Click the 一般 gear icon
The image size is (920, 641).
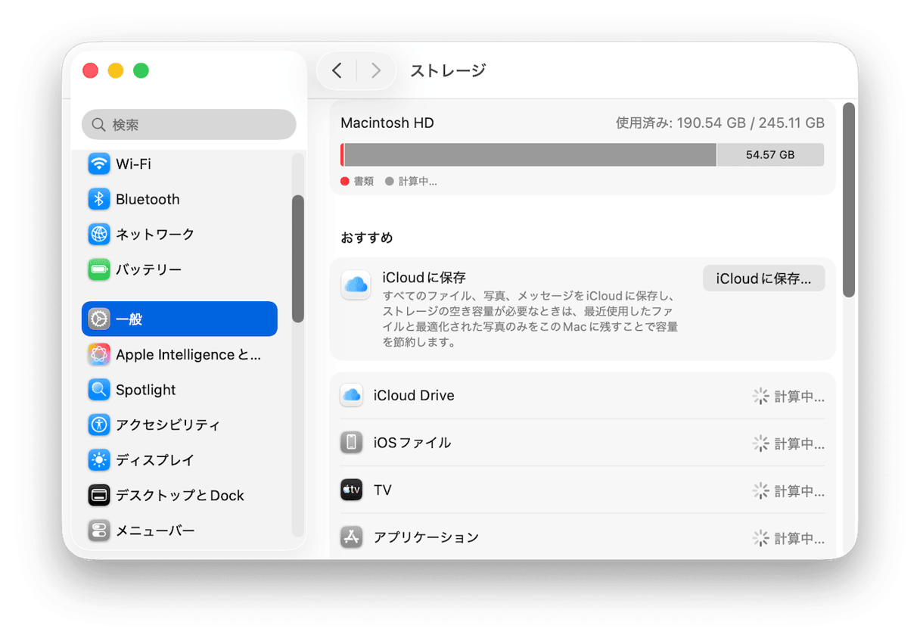coord(99,319)
